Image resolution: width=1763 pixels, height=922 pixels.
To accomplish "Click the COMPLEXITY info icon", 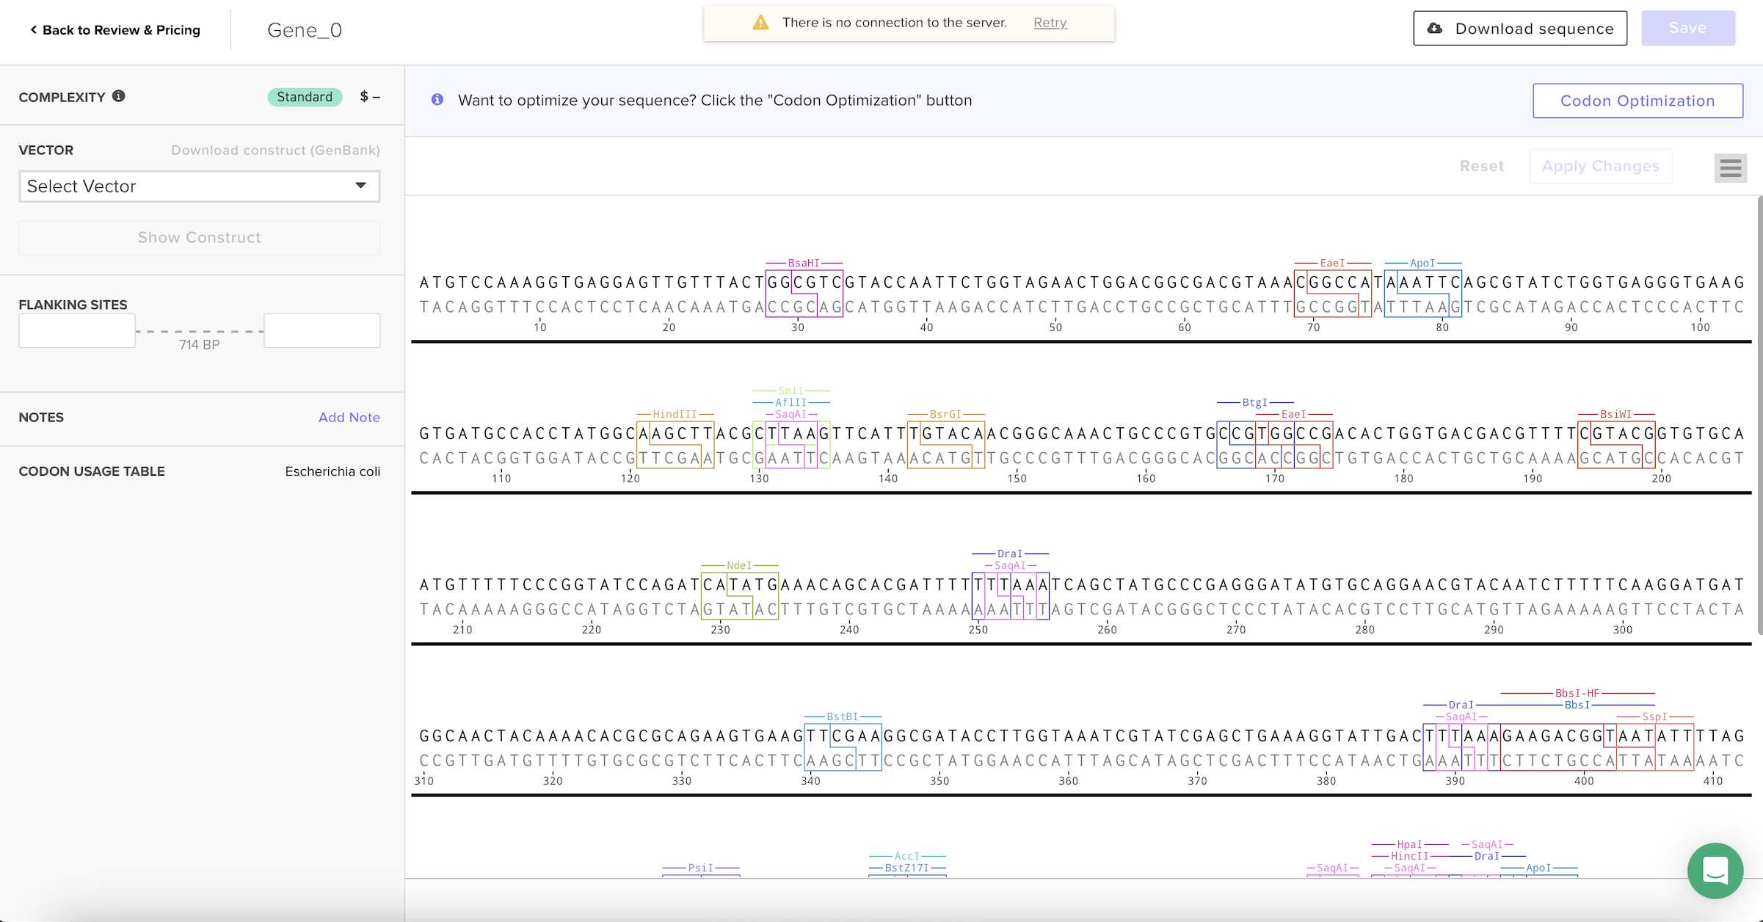I will [119, 96].
